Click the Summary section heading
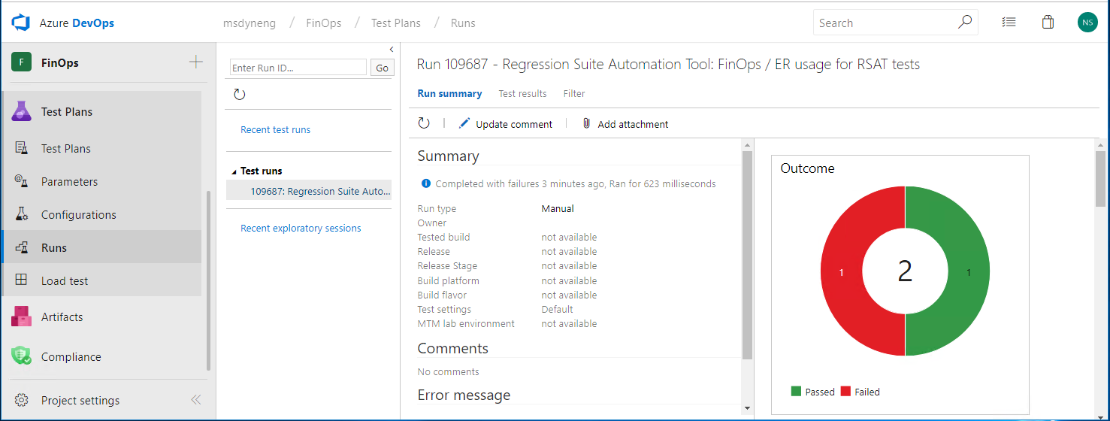 coord(448,156)
